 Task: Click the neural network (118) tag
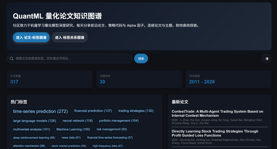pos(77,121)
